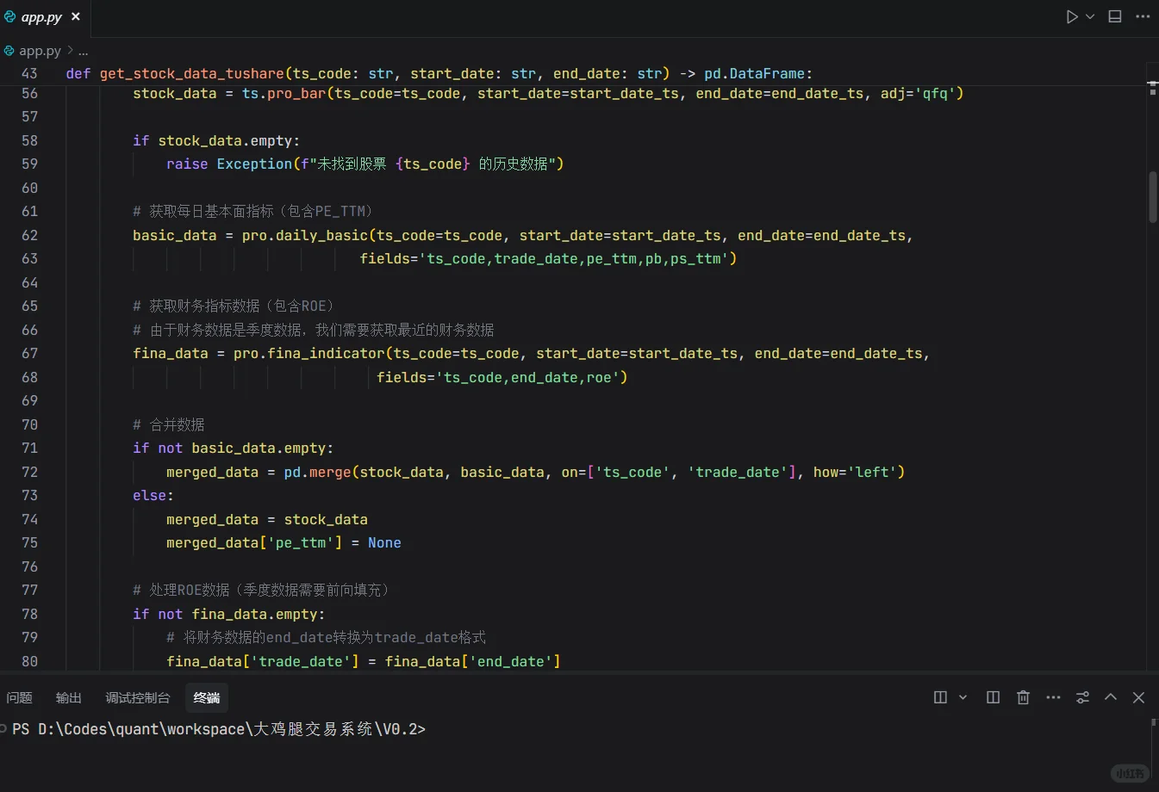Run the Python file with the play icon

(x=1072, y=16)
